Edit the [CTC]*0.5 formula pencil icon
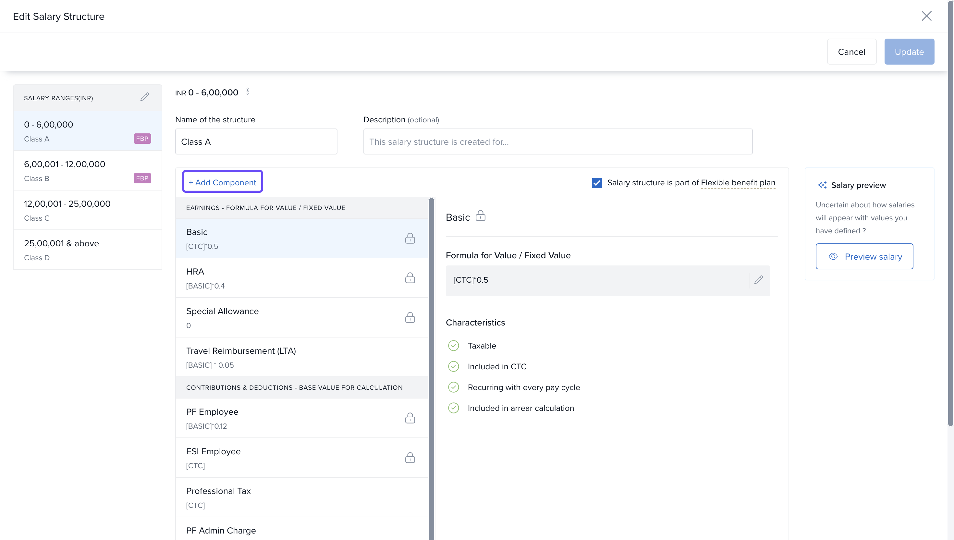 (x=758, y=280)
